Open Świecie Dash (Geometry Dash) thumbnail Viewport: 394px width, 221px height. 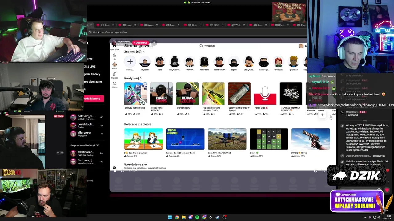click(x=185, y=139)
